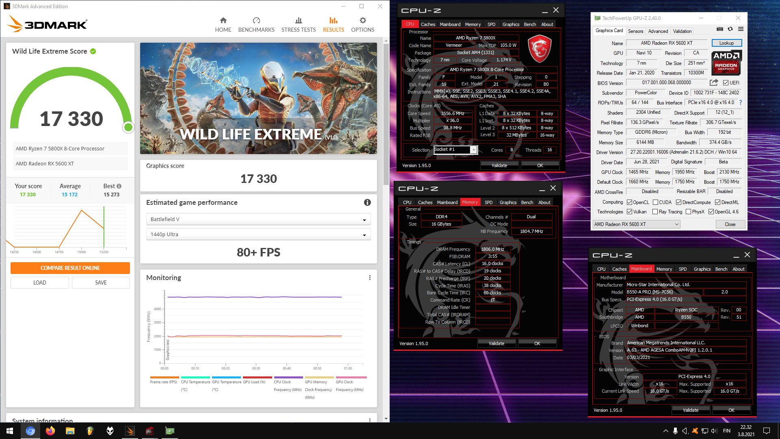This screenshot has width=780, height=439.
Task: Click the CPU Clock purple legend swatch
Action: 288,378
